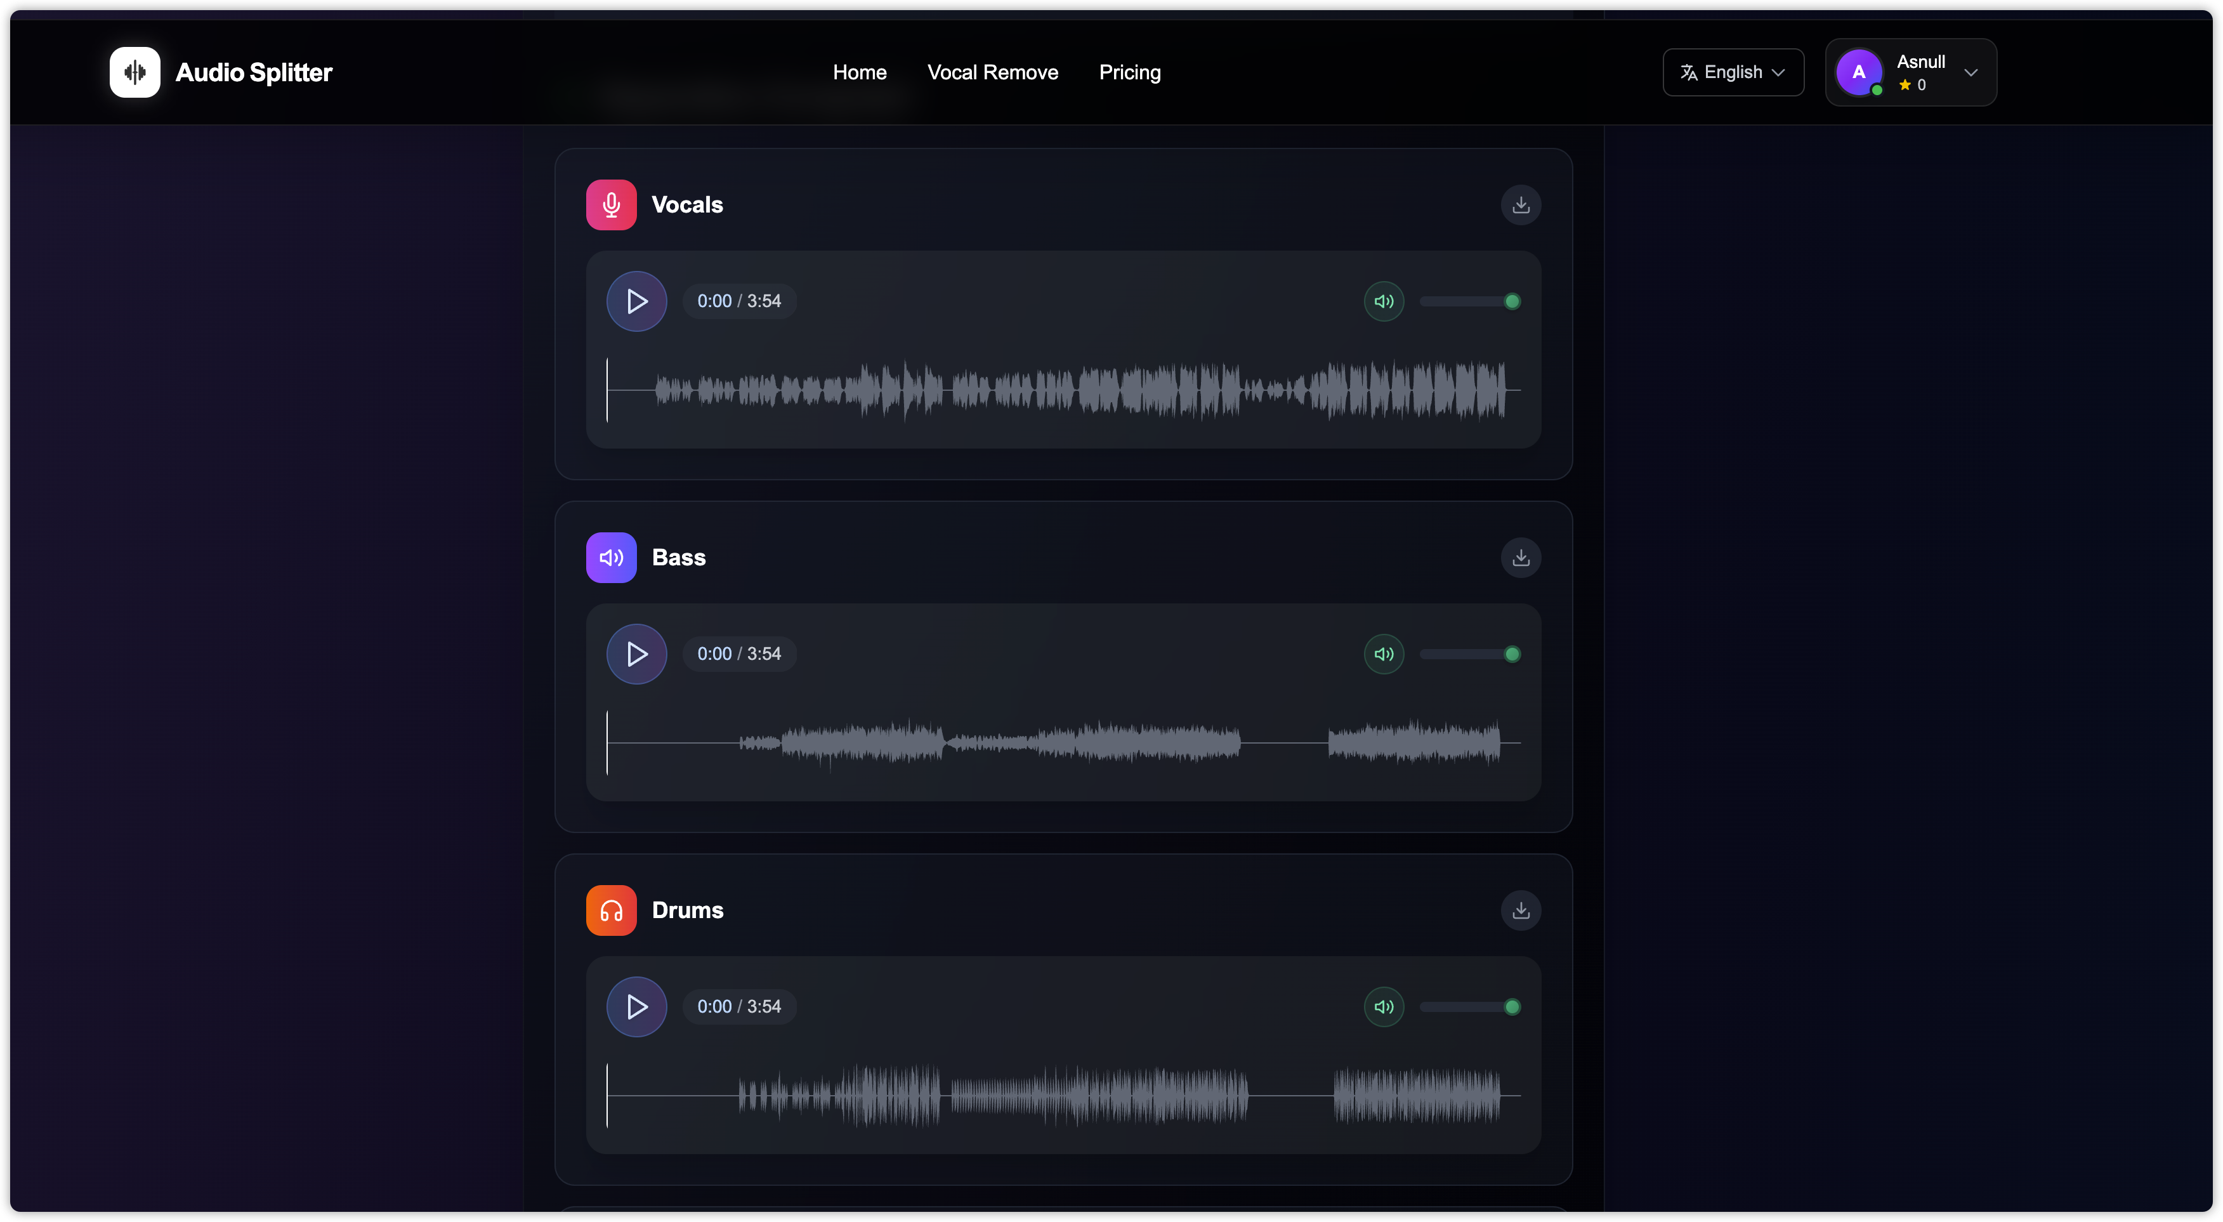Screen dimensions: 2223x1222
Task: Adjust the Vocals volume slider
Action: (x=1470, y=301)
